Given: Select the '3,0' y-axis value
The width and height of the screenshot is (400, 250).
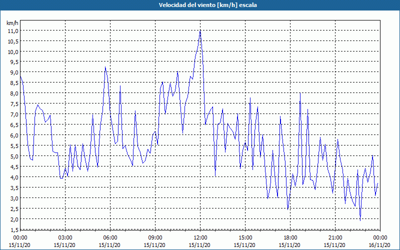Looking at the screenshot, I should (14, 198).
